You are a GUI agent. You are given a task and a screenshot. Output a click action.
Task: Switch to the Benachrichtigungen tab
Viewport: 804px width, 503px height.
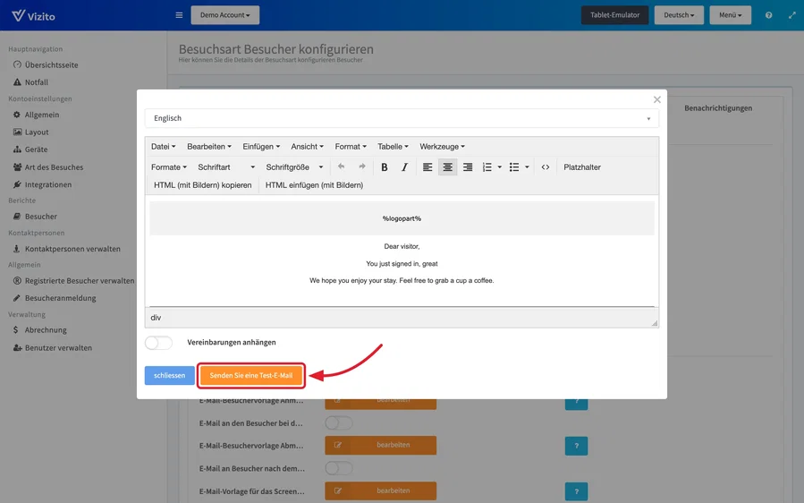click(718, 107)
